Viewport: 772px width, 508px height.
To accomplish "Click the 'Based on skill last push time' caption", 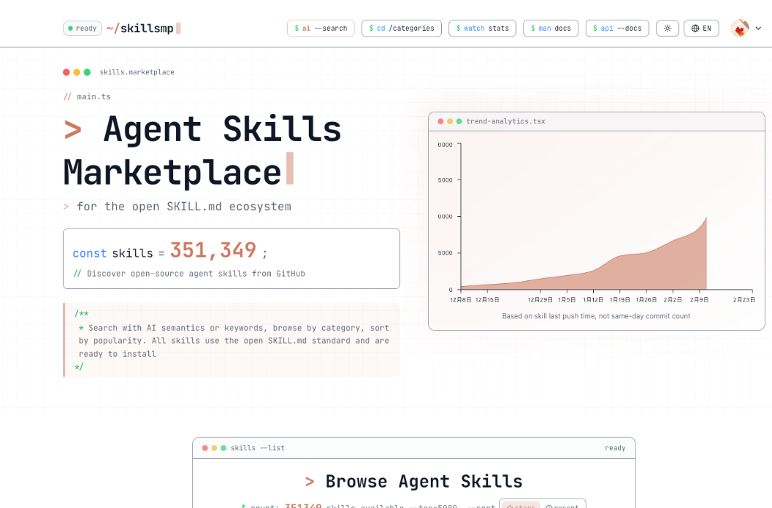I will (x=596, y=316).
